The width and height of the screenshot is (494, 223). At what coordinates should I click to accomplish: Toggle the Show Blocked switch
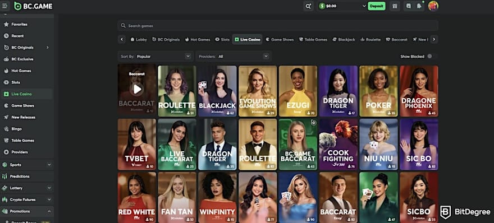432,56
